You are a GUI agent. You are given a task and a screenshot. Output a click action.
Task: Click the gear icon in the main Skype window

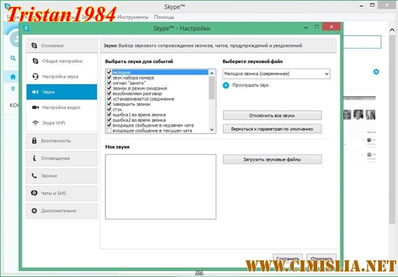[376, 72]
